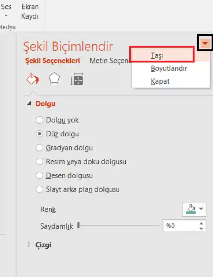Click the Ekran Kaydı ribbon button
This screenshot has width=213, height=277.
[30, 12]
